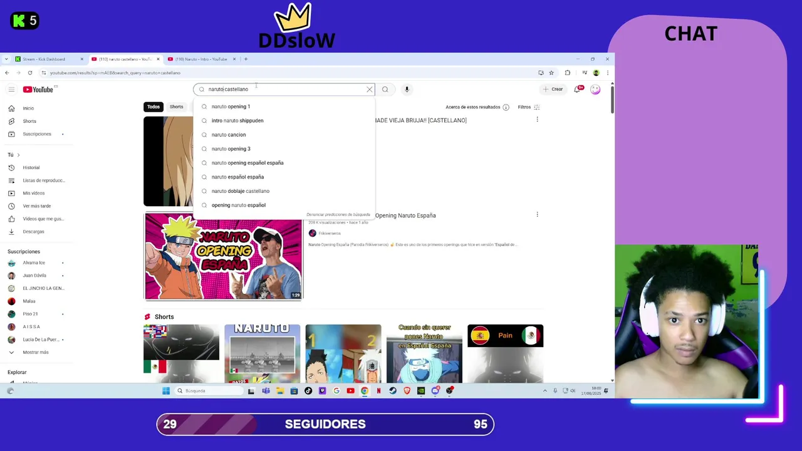Click the Windows taskbar Búsqueda box
This screenshot has height=451, width=802.
(x=209, y=391)
